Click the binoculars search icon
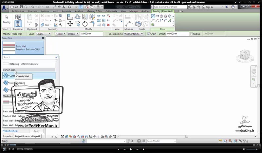262x153 pixels. click(x=190, y=7)
